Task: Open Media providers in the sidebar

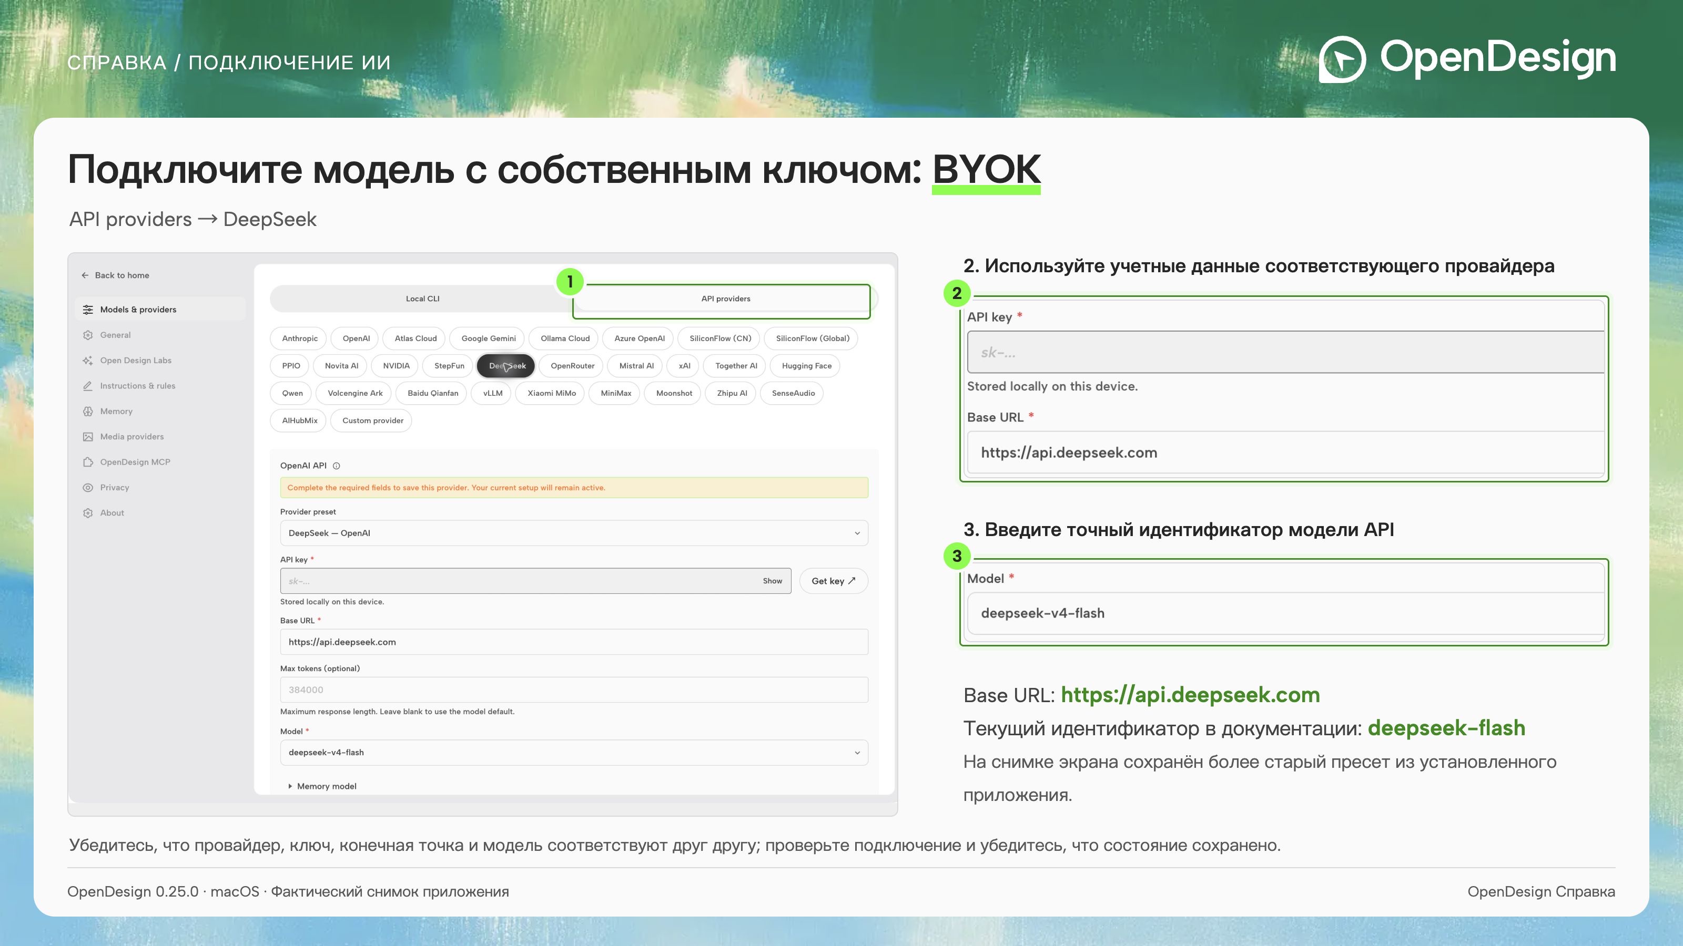Action: point(160,437)
